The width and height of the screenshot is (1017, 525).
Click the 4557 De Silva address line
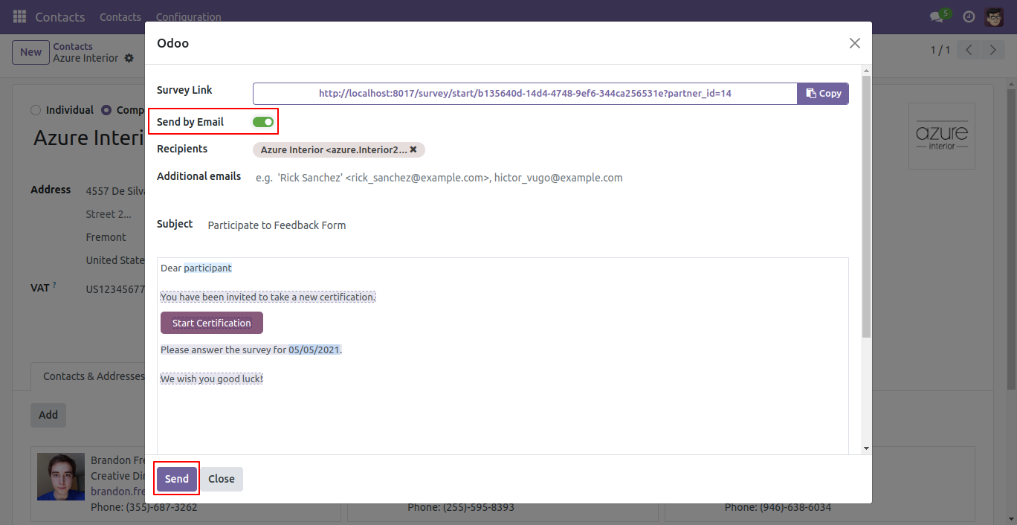point(115,191)
